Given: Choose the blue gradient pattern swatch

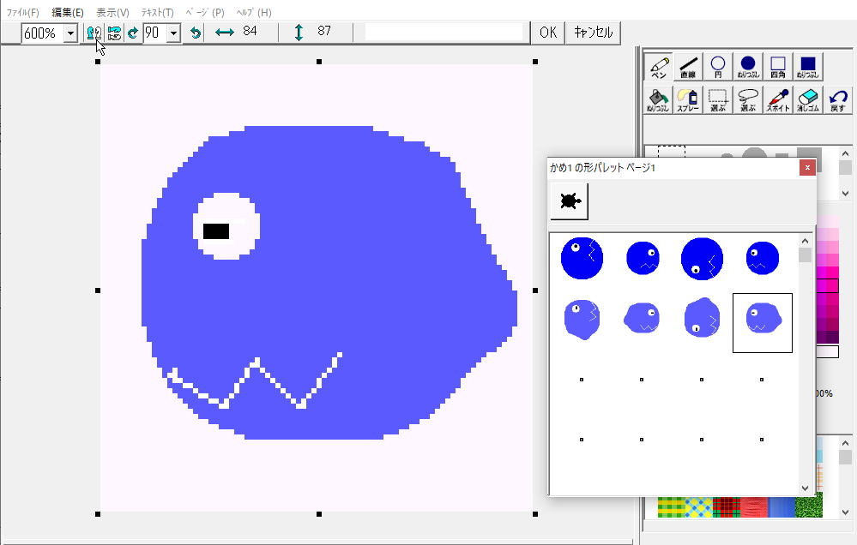Looking at the screenshot, I should [782, 506].
